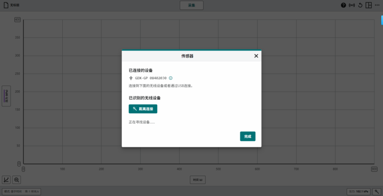Open the file document icon menu
The height and width of the screenshot is (196, 383).
coord(6,5)
